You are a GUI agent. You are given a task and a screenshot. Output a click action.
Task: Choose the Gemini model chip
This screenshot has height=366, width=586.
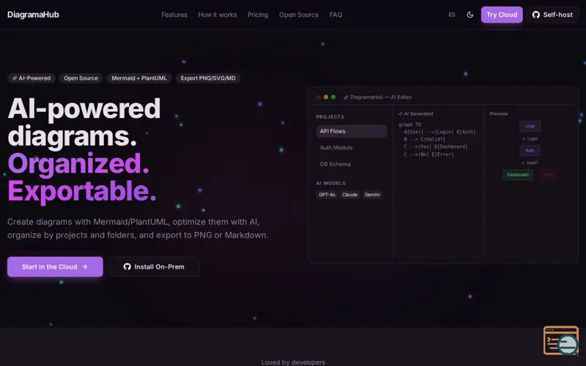click(x=372, y=195)
